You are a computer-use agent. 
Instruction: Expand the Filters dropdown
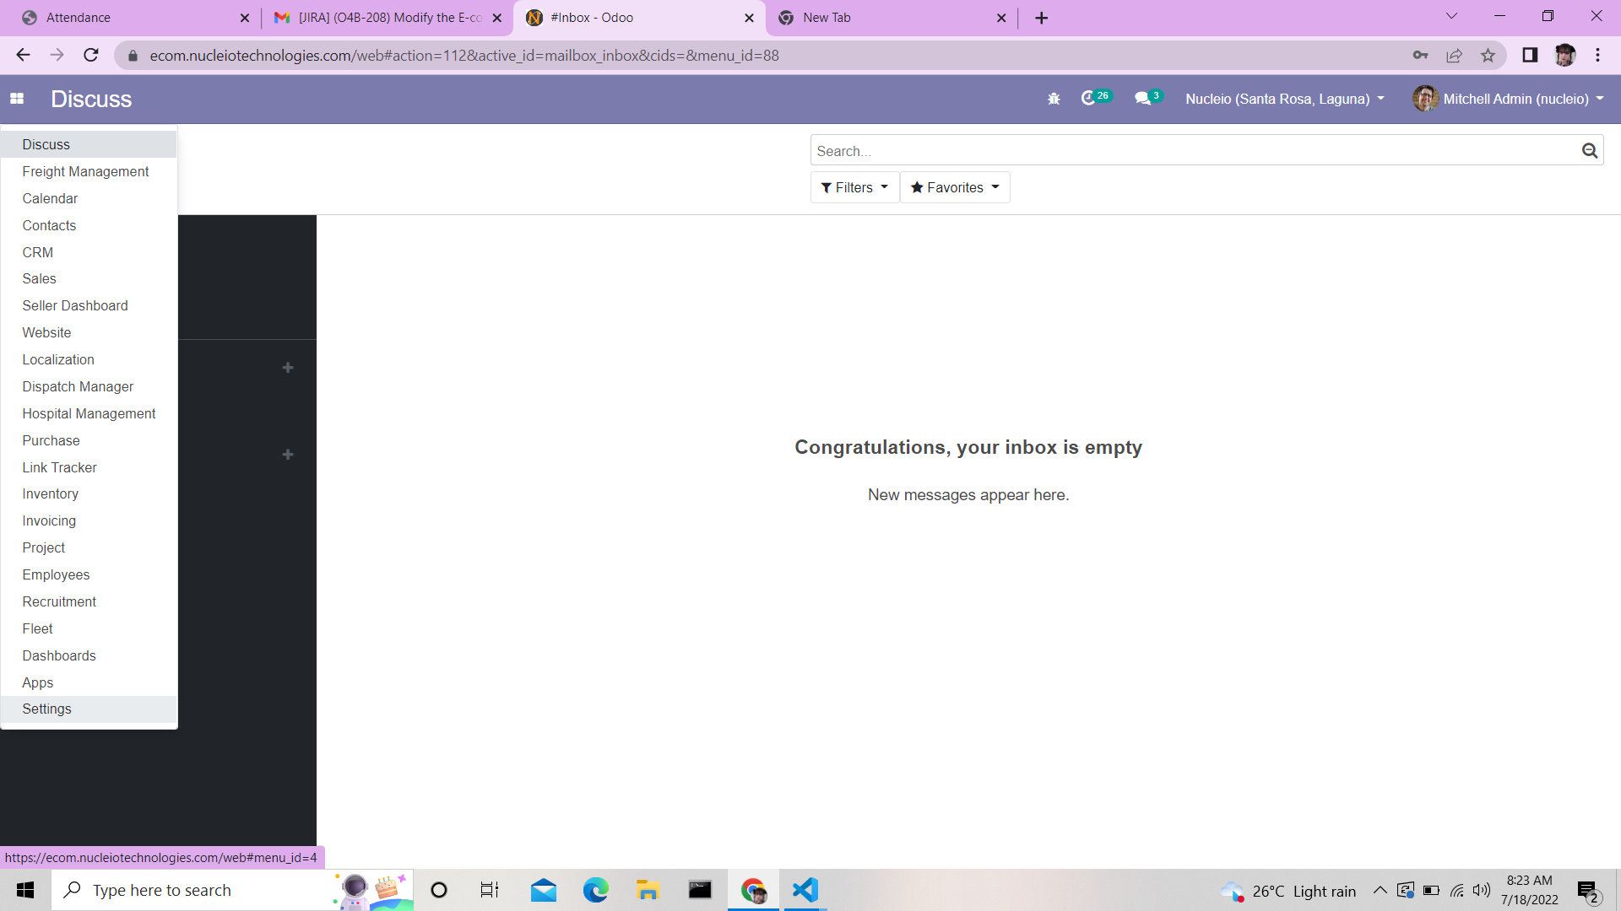point(854,187)
